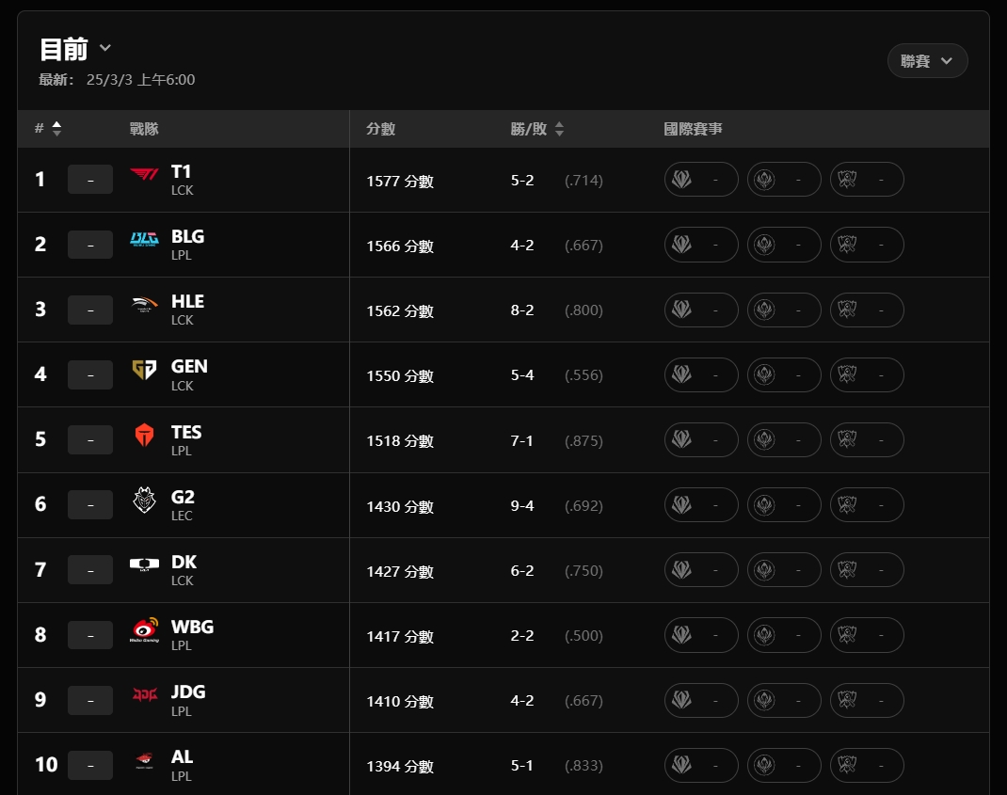Open the DK team name link

point(184,562)
